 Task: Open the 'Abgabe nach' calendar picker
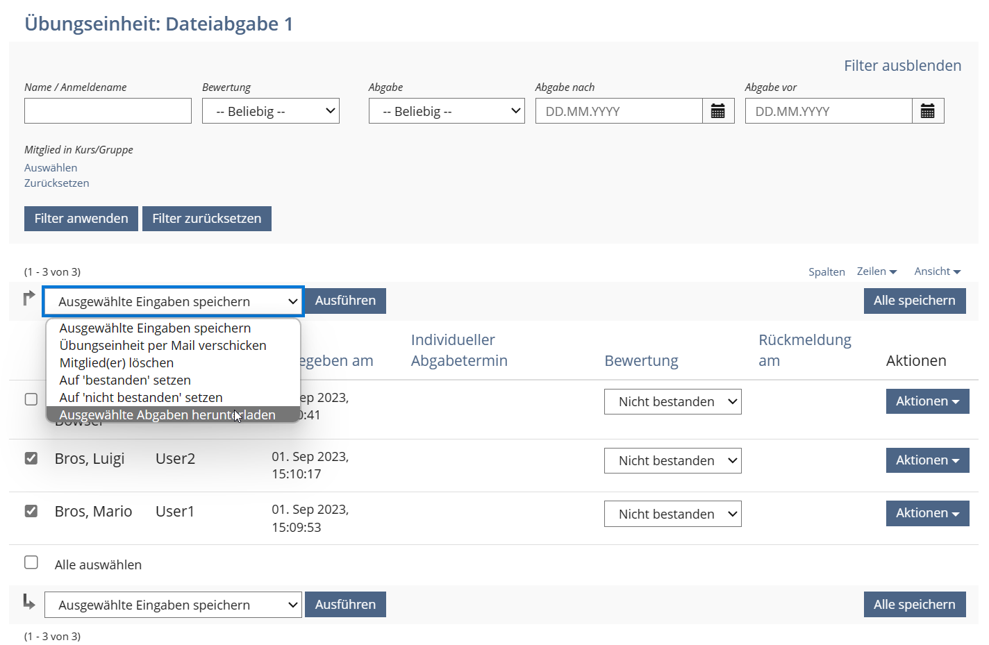tap(718, 111)
